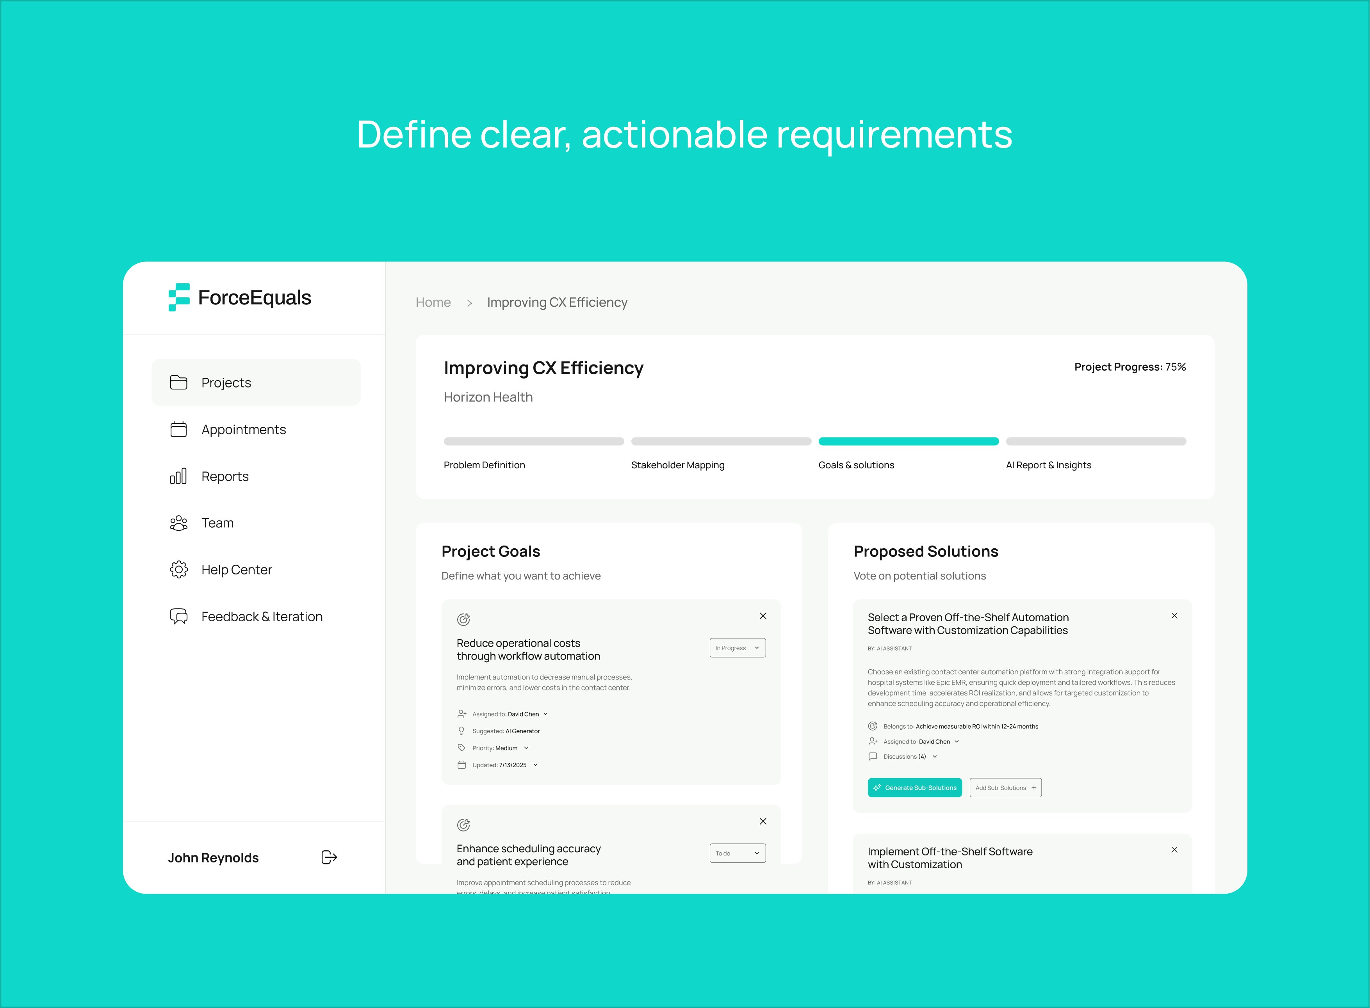Open Feedback & Iteration in the sidebar

[x=256, y=616]
